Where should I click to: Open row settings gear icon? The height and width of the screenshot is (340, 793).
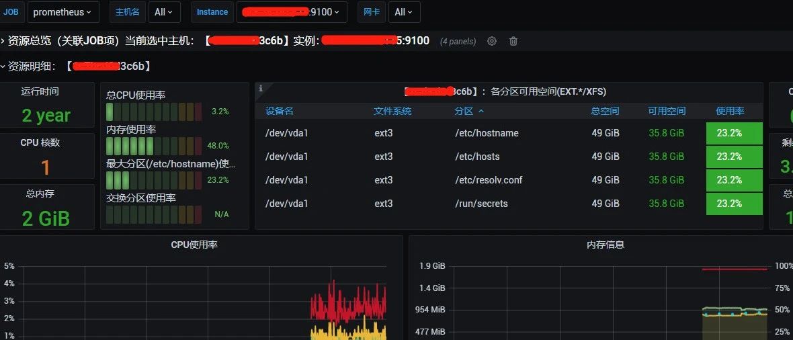(491, 42)
